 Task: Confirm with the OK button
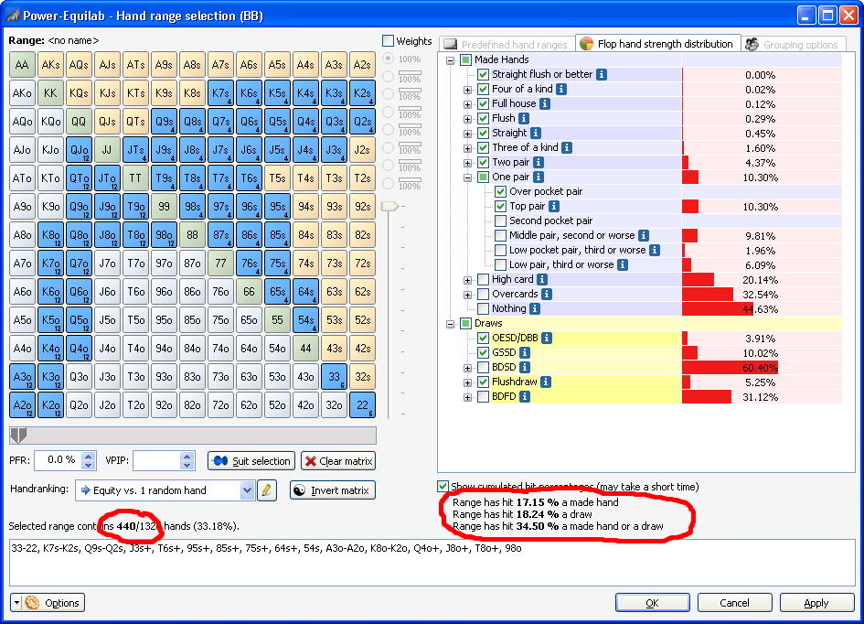[x=653, y=603]
